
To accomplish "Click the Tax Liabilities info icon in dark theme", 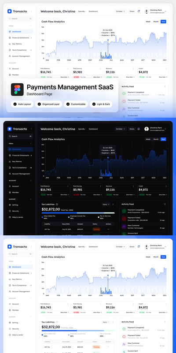I will tap(57, 204).
